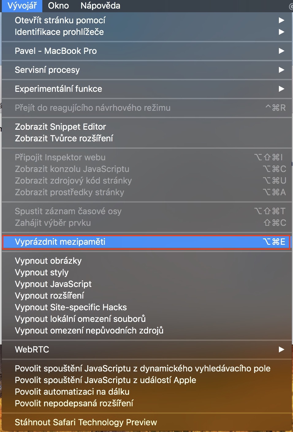Click the Vývojář menu title
This screenshot has width=293, height=432.
(22, 6)
